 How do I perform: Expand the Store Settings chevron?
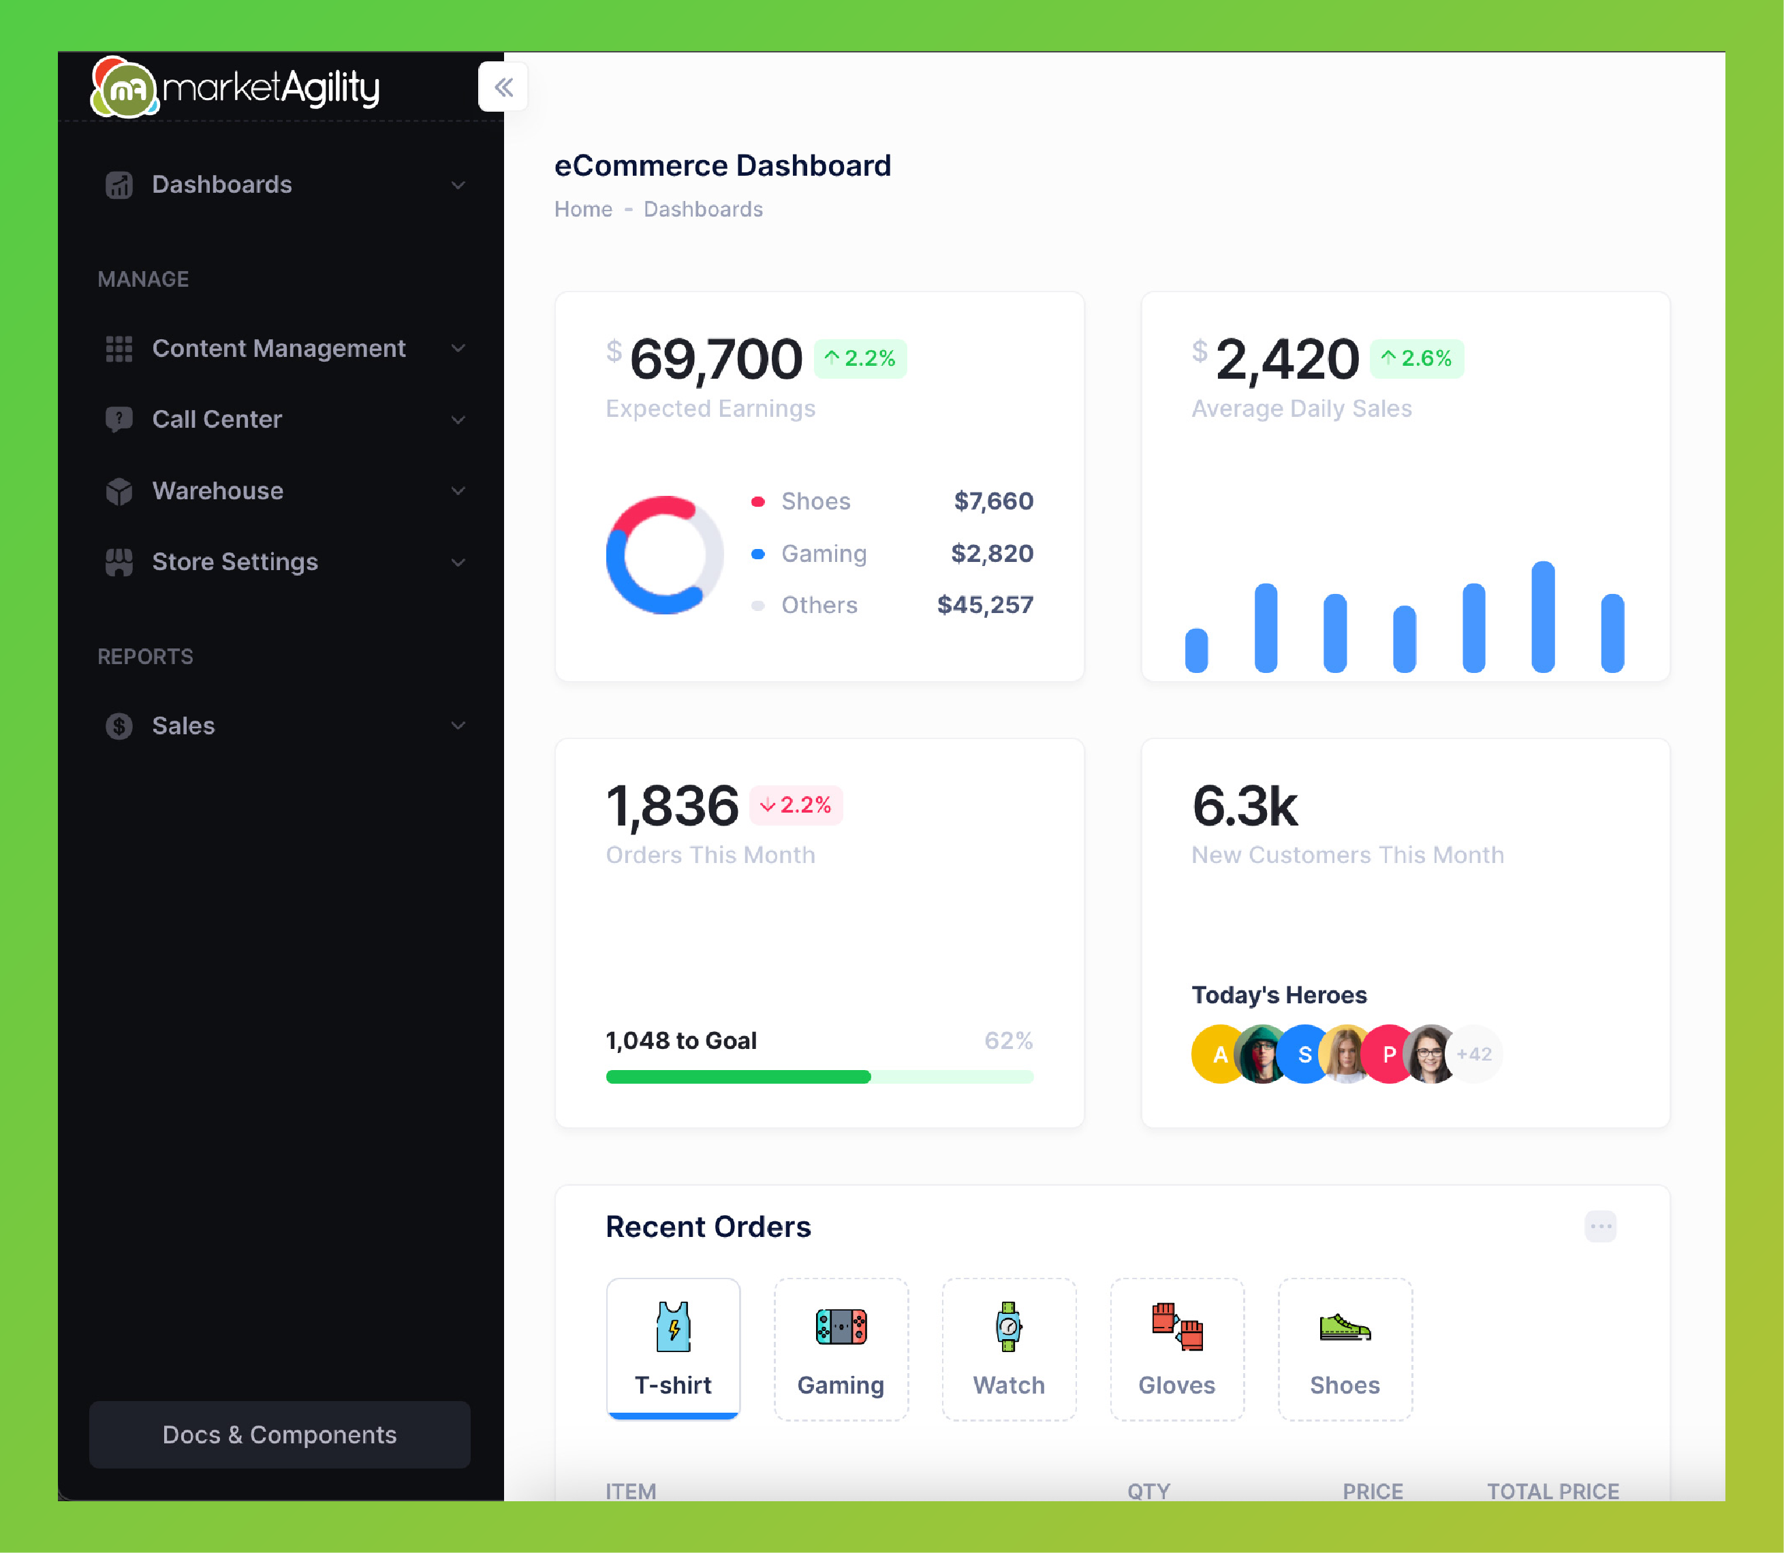[458, 563]
